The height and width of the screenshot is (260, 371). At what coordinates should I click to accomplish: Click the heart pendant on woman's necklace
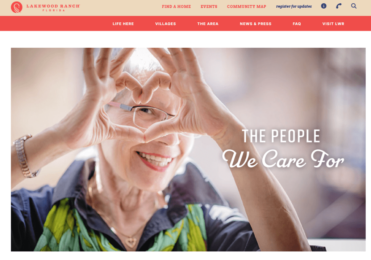pyautogui.click(x=130, y=243)
